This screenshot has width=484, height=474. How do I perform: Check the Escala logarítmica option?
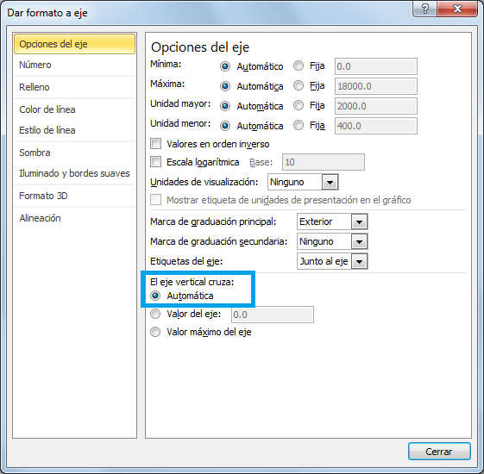point(155,162)
